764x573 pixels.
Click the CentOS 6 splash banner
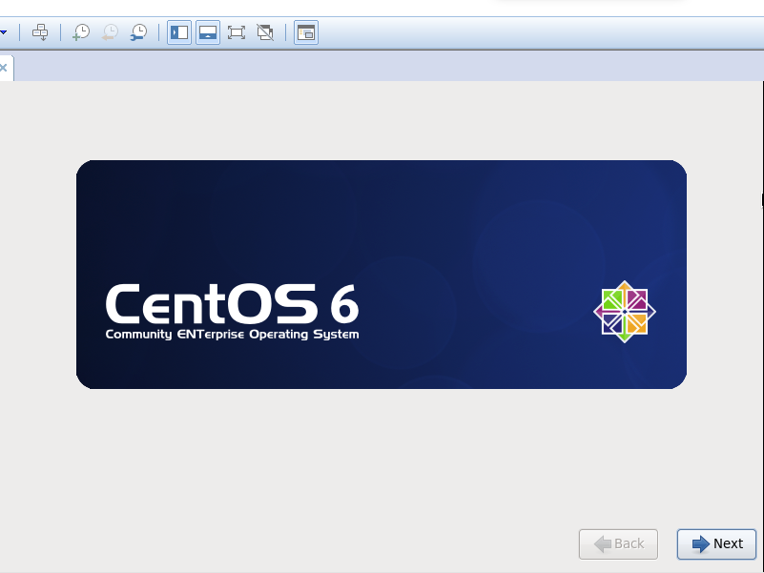tap(382, 275)
